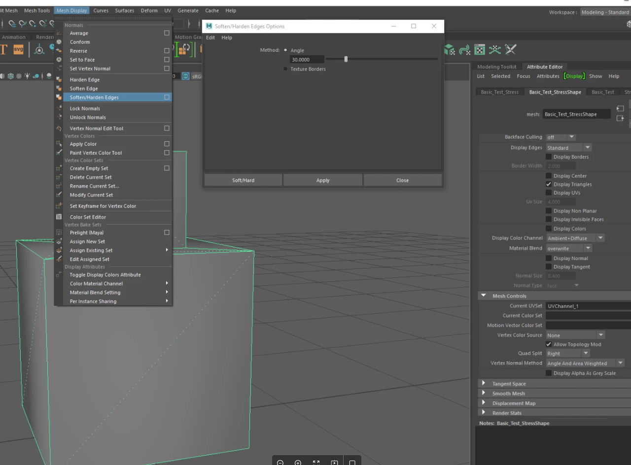The image size is (631, 465).
Task: Click Apply in Soften/Harden Edges Options
Action: (x=323, y=180)
